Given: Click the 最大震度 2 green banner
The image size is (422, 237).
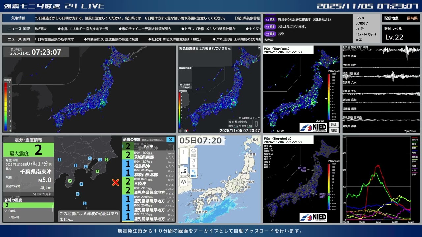Looking at the screenshot, I should coord(29,150).
